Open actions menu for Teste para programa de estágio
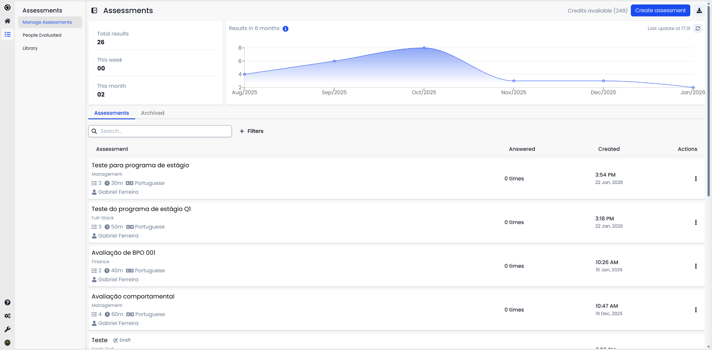The height and width of the screenshot is (350, 712). 696,179
